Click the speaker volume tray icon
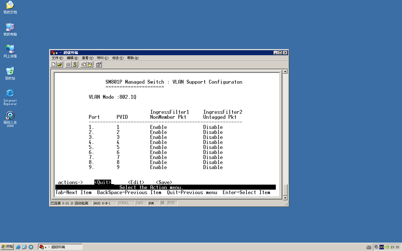 376,247
